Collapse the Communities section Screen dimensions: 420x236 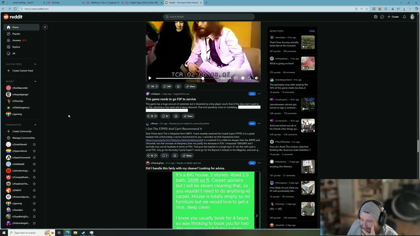pos(35,125)
